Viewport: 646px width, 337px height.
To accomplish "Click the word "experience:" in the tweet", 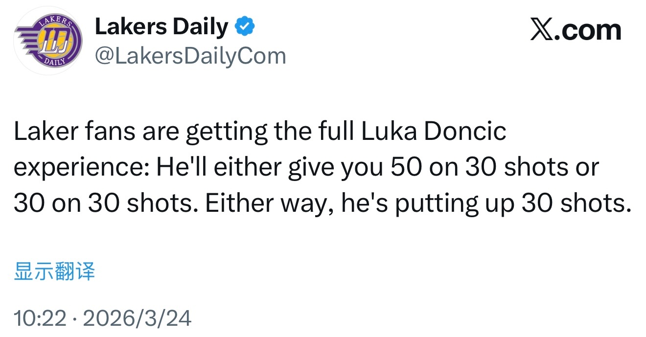I will [80, 168].
